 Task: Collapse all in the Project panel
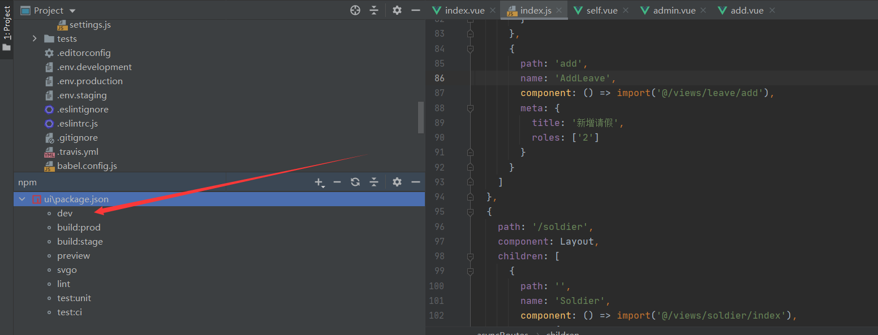[x=374, y=10]
